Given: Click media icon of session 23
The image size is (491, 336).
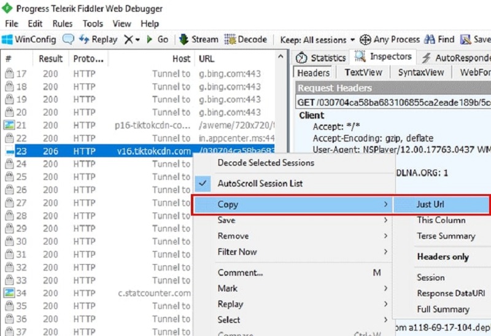Looking at the screenshot, I should 10,152.
